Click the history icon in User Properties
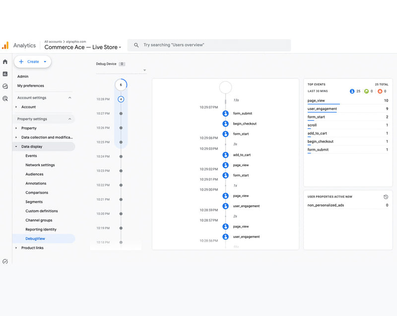 point(386,197)
